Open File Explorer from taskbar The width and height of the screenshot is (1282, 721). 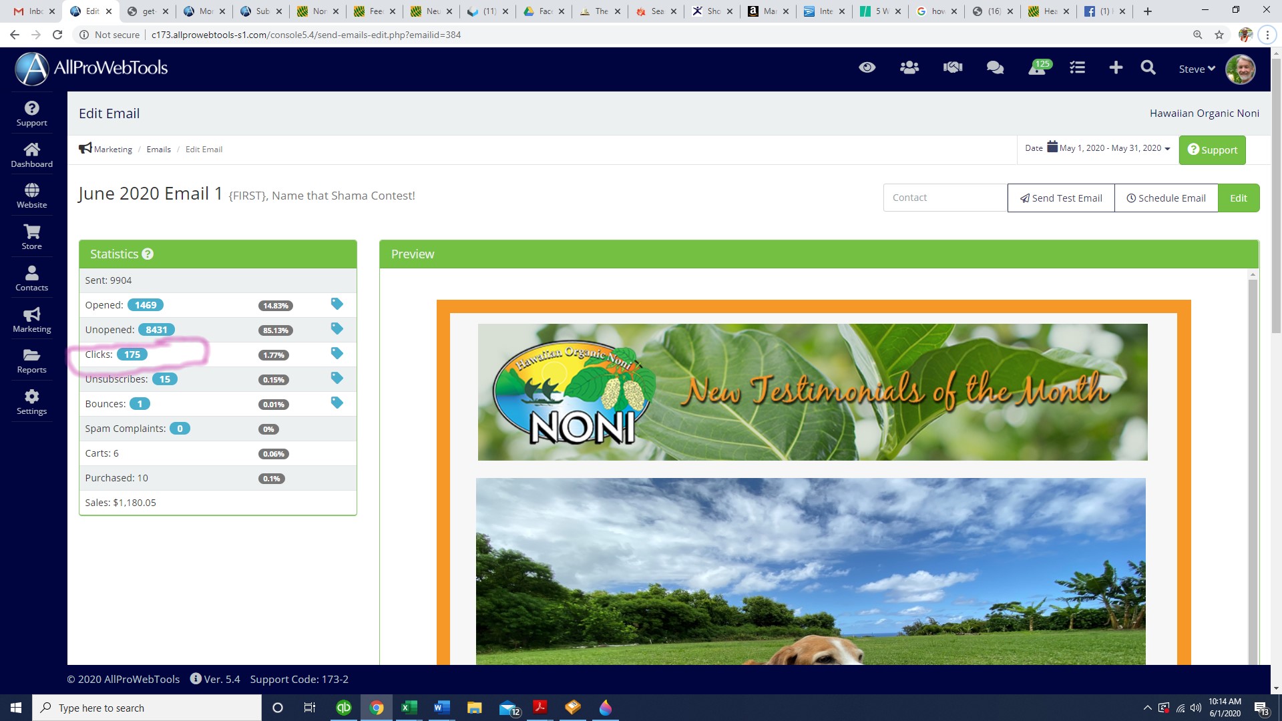(x=474, y=708)
